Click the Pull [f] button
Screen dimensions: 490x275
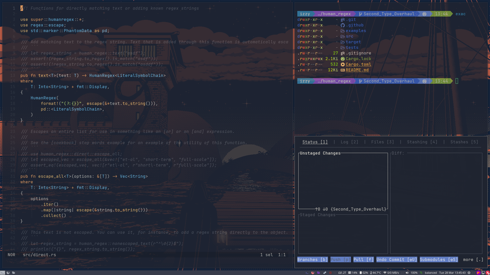pyautogui.click(x=363, y=259)
